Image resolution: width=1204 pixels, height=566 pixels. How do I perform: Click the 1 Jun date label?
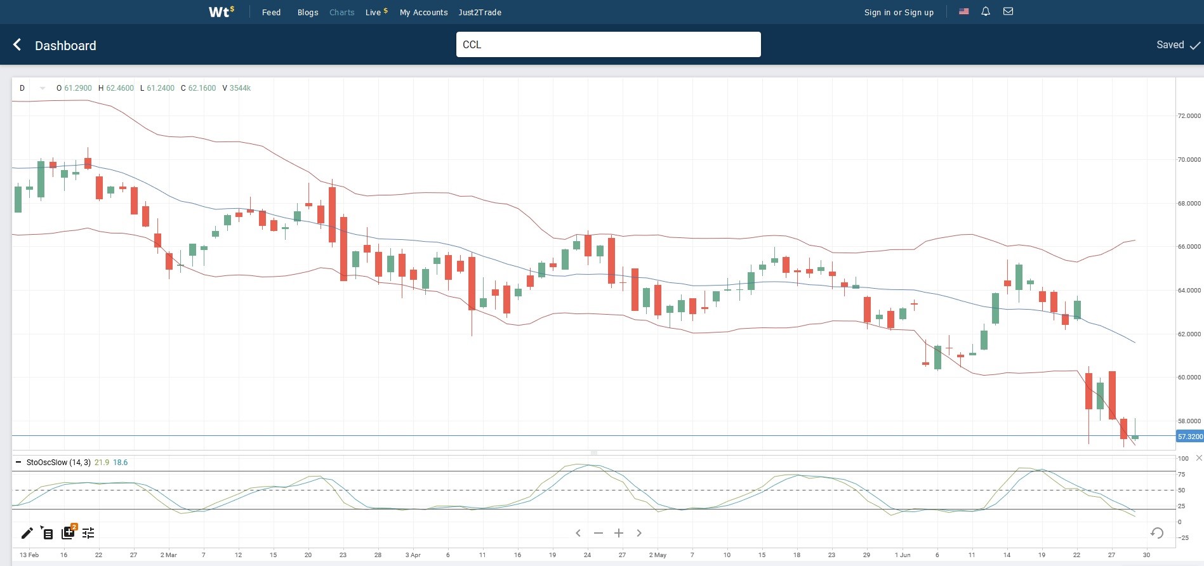tap(903, 555)
